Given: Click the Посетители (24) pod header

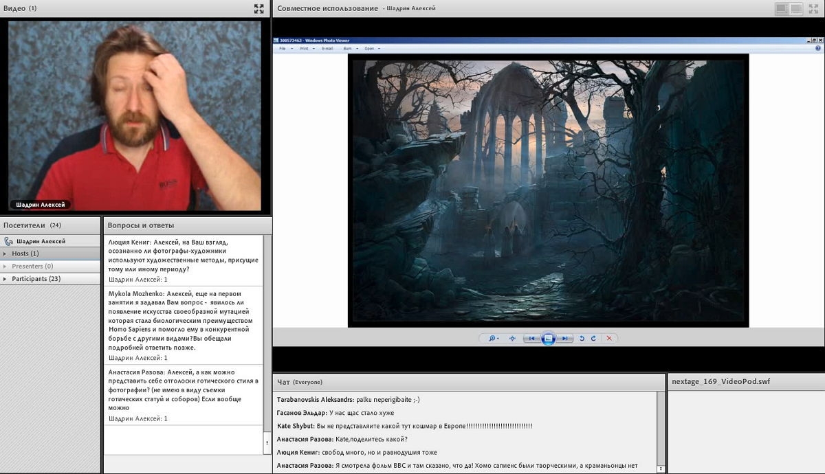Looking at the screenshot, I should click(x=50, y=225).
